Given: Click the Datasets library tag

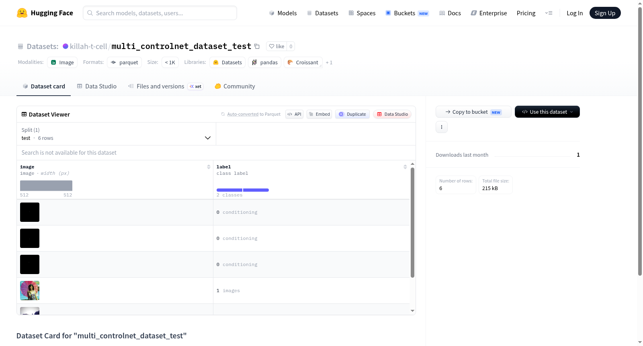Looking at the screenshot, I should pyautogui.click(x=227, y=62).
